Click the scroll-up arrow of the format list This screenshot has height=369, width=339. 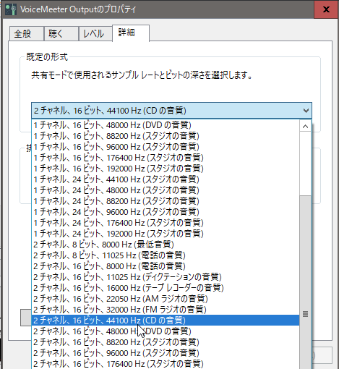(x=306, y=126)
